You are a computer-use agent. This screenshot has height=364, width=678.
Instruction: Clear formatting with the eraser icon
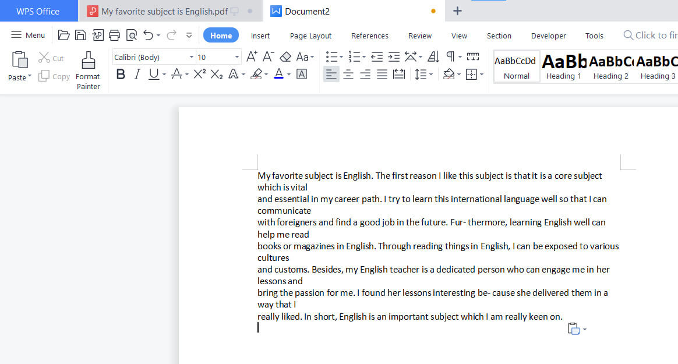[285, 56]
